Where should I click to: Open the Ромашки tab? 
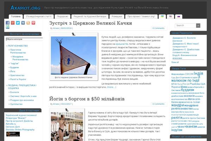[x=117, y=17]
